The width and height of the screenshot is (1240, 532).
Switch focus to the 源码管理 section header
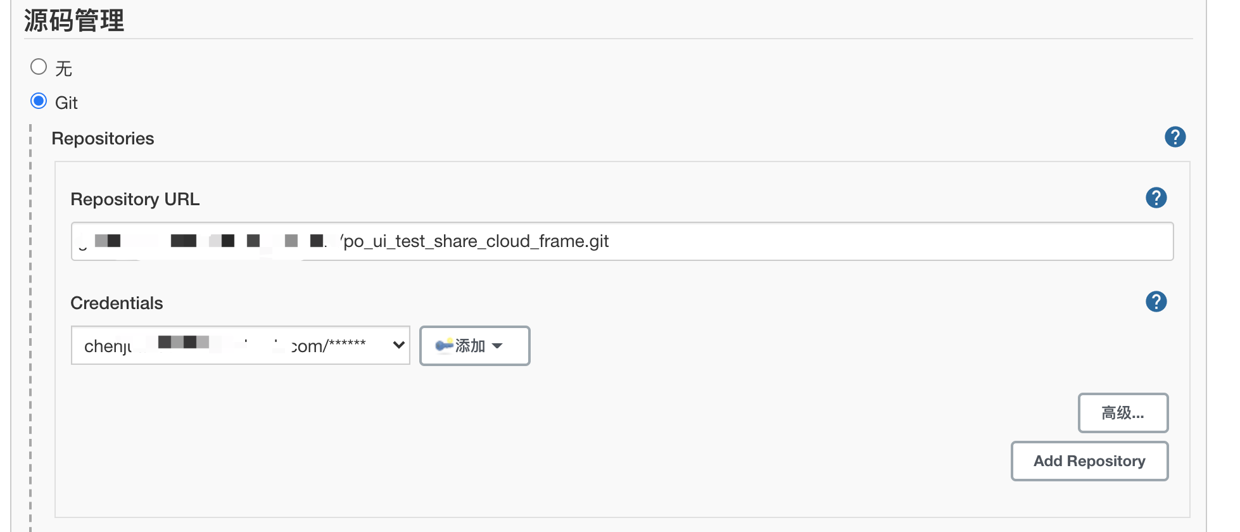coord(73,20)
